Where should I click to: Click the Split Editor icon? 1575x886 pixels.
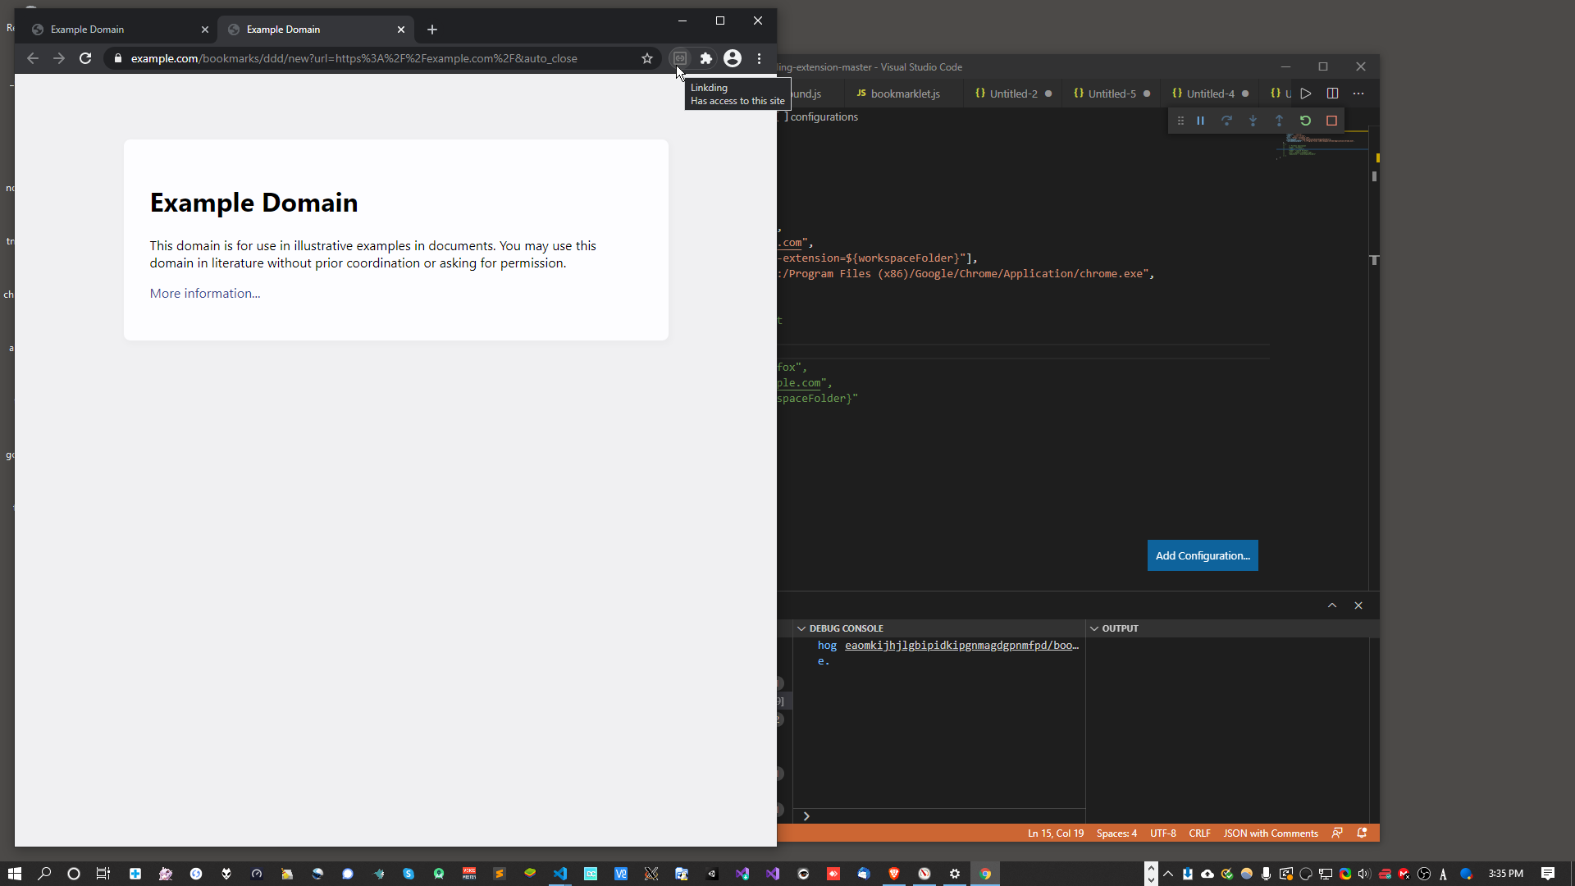coord(1332,94)
